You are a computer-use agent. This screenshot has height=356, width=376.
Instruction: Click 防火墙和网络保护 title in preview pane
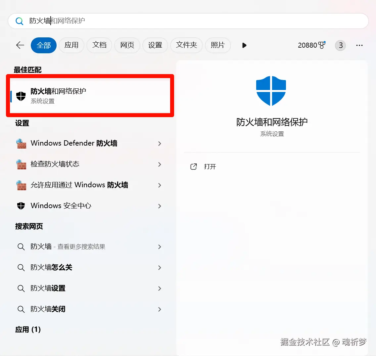point(272,122)
